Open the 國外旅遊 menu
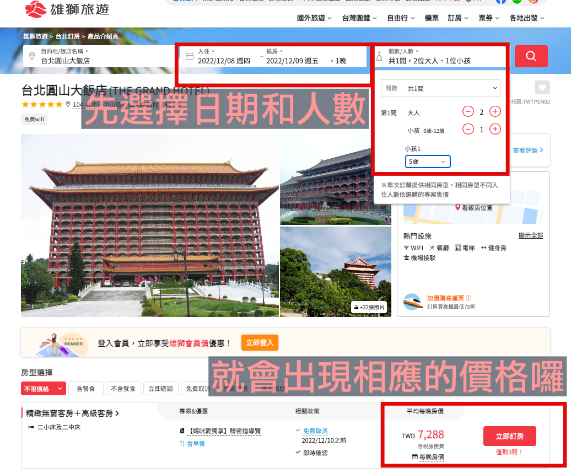The height and width of the screenshot is (473, 571). click(x=314, y=18)
